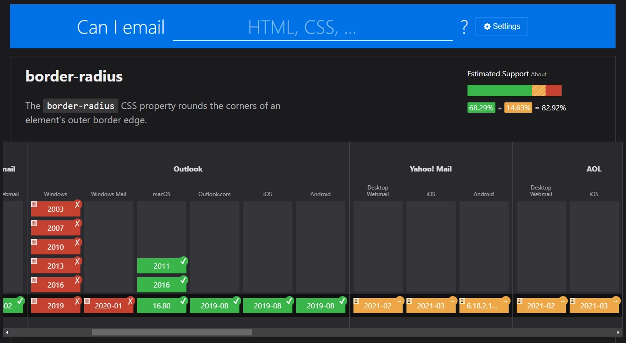Select Outlook Windows 2010 cell
Viewport: 626px width, 343px height.
[56, 247]
